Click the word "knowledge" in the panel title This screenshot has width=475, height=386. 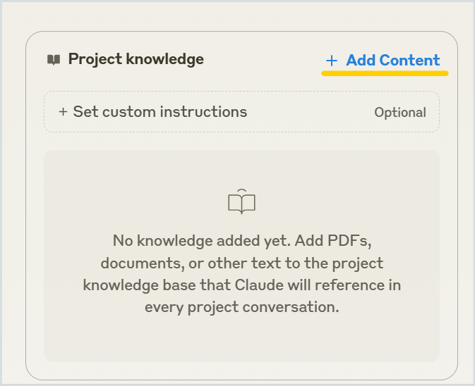[165, 60]
